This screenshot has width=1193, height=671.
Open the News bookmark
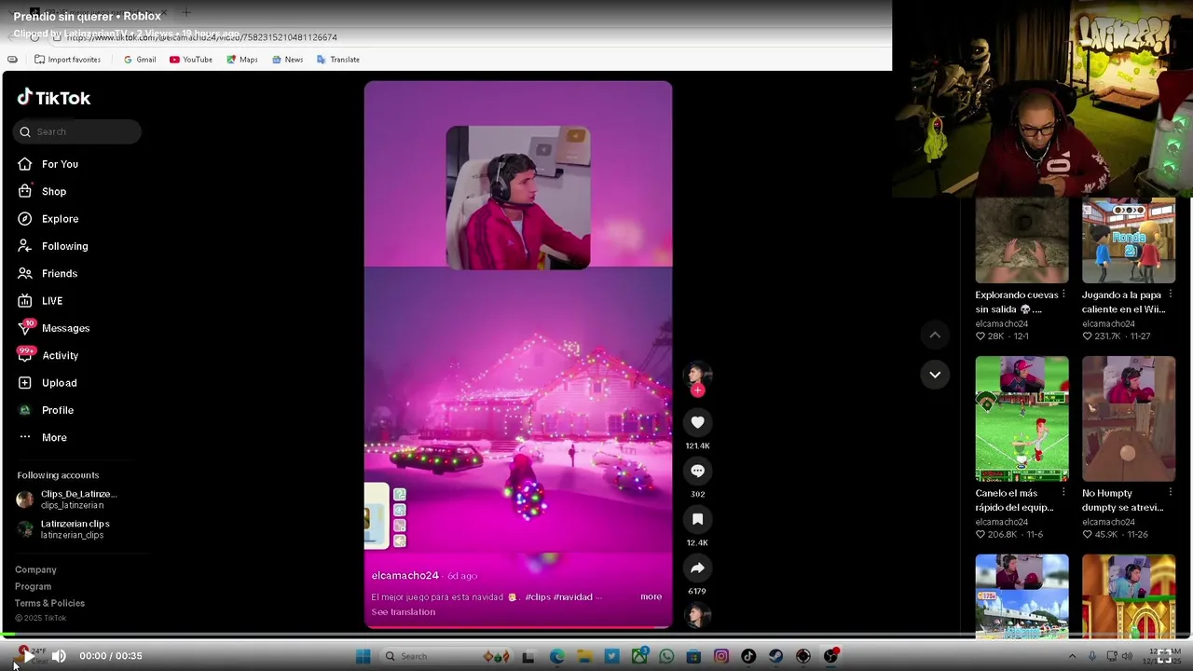click(287, 60)
